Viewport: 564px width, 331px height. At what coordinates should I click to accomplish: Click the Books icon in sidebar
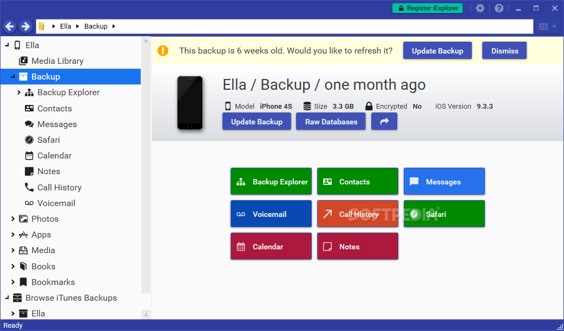[x=23, y=266]
